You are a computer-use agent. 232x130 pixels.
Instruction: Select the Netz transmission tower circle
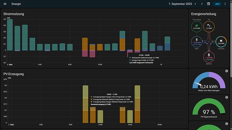point(196,42)
